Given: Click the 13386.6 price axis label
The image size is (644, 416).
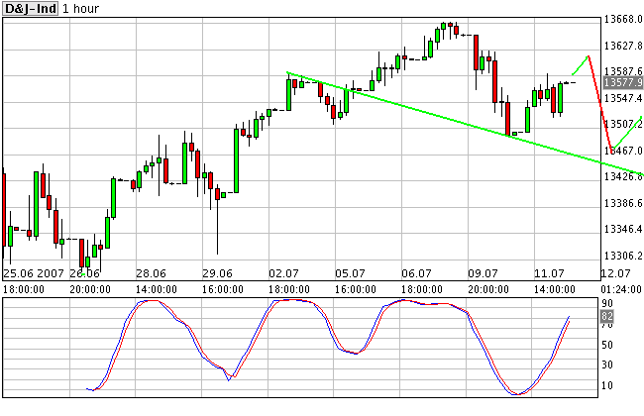Looking at the screenshot, I should [622, 203].
